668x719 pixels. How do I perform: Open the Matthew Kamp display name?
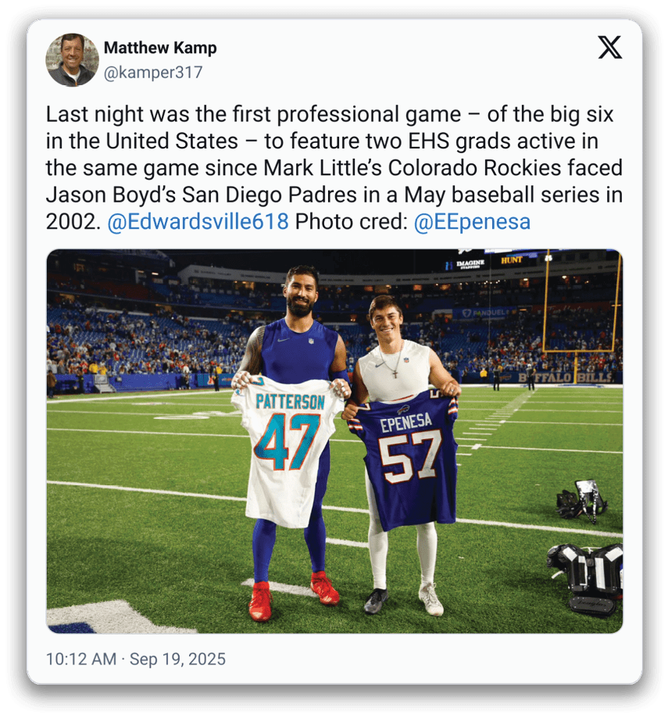pos(160,48)
